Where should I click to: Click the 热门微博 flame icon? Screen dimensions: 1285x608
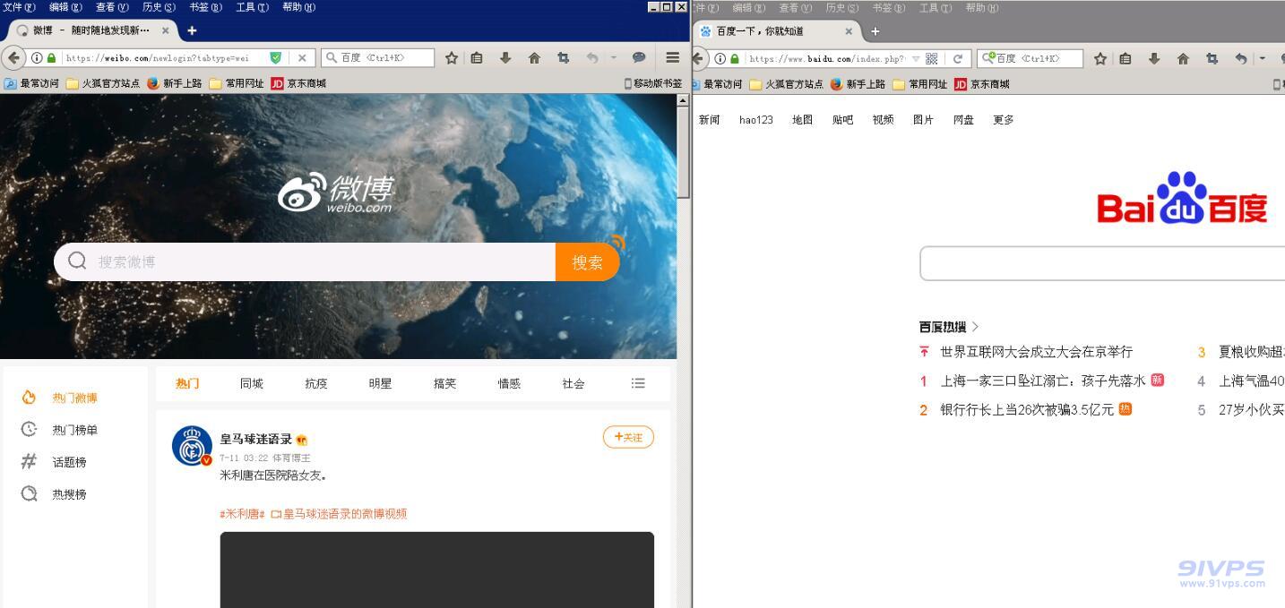29,398
